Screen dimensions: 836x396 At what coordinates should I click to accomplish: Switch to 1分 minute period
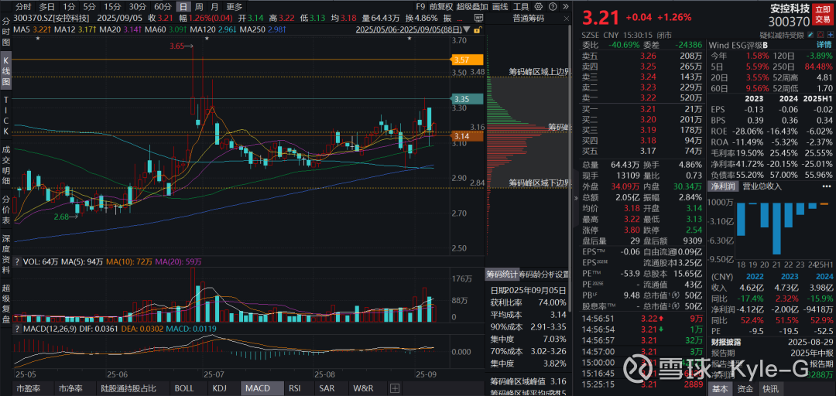(68, 7)
